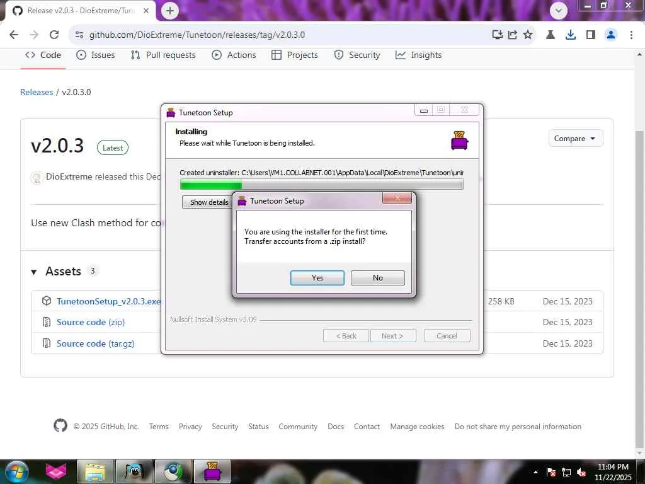This screenshot has width=645, height=484.
Task: Click the install app icon in address bar
Action: click(498, 35)
